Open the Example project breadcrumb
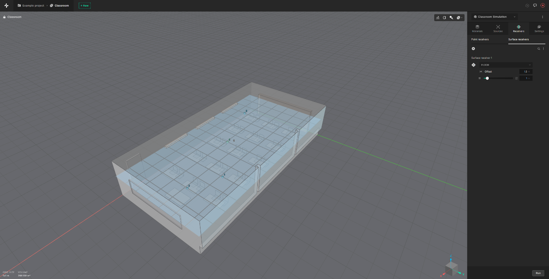 [x=31, y=6]
